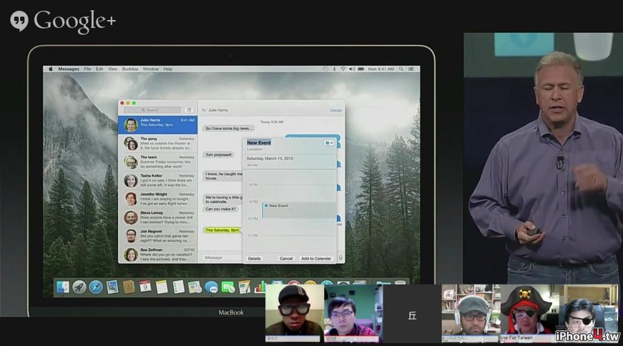Select the Sue Zeifman conversation
This screenshot has height=346, width=623.
click(158, 255)
